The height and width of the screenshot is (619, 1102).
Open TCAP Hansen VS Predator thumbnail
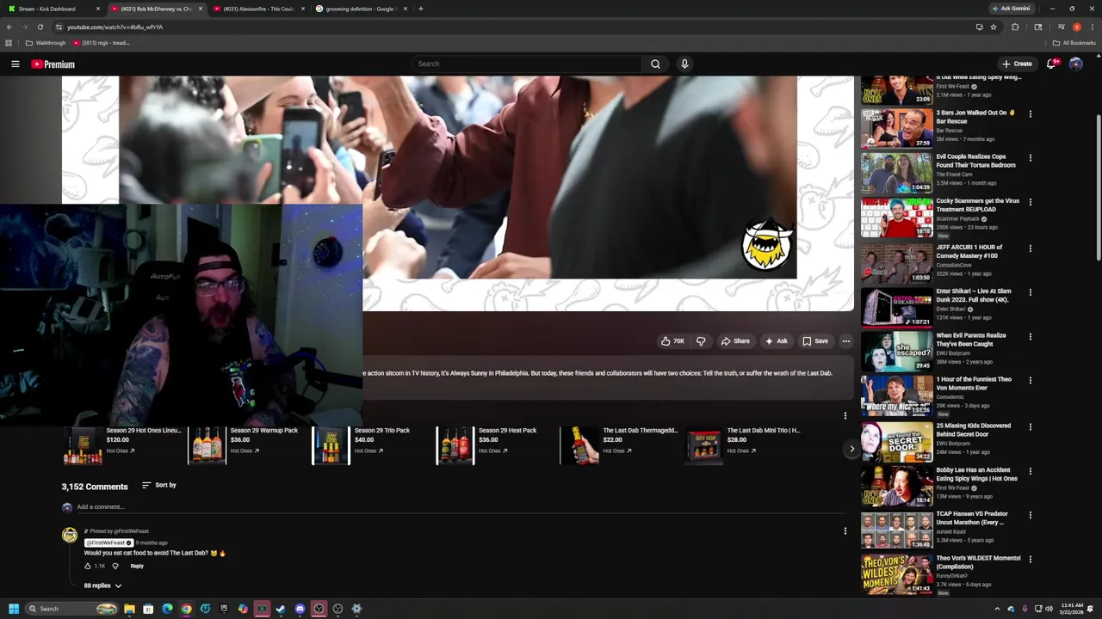pyautogui.click(x=896, y=530)
